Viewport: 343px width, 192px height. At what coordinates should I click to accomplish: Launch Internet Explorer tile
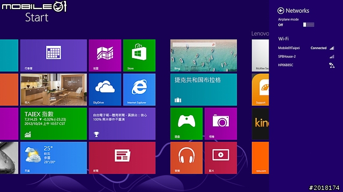pyautogui.click(x=139, y=90)
